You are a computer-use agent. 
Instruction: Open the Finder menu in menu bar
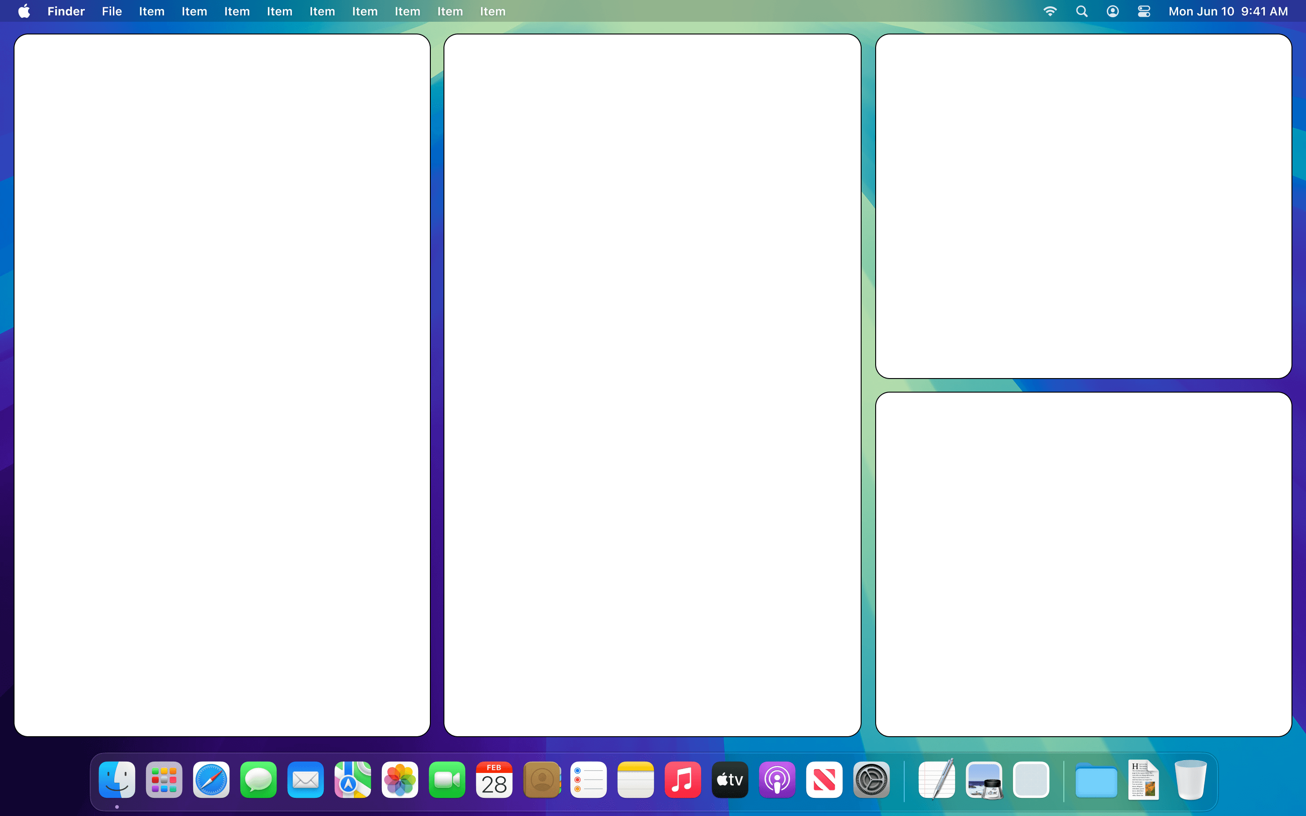(66, 11)
